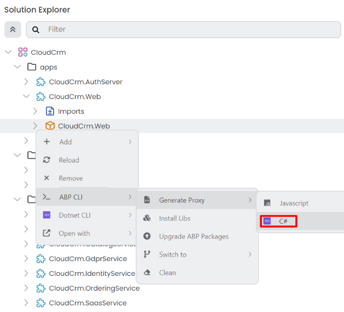The image size is (344, 312).
Task: Collapse the CloudCrm root node chevron
Action: (x=8, y=53)
